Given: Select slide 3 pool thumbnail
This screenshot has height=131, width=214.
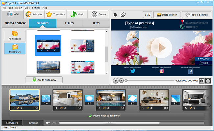Looking at the screenshot, I should coord(111,98).
